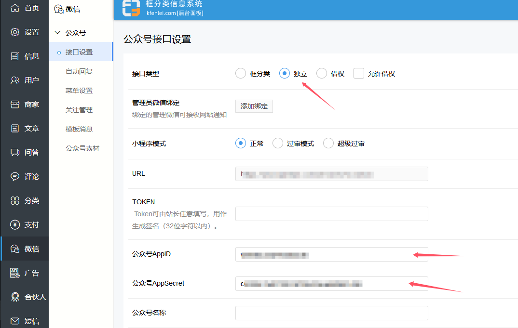Image resolution: width=518 pixels, height=328 pixels.
Task: Open settings via the gear icon
Action: click(15, 32)
